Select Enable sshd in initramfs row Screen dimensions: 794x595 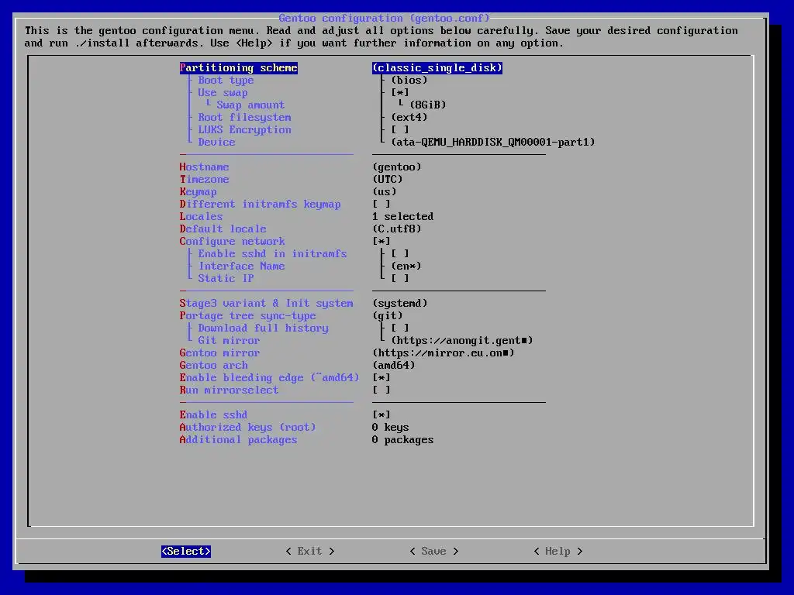pyautogui.click(x=272, y=254)
